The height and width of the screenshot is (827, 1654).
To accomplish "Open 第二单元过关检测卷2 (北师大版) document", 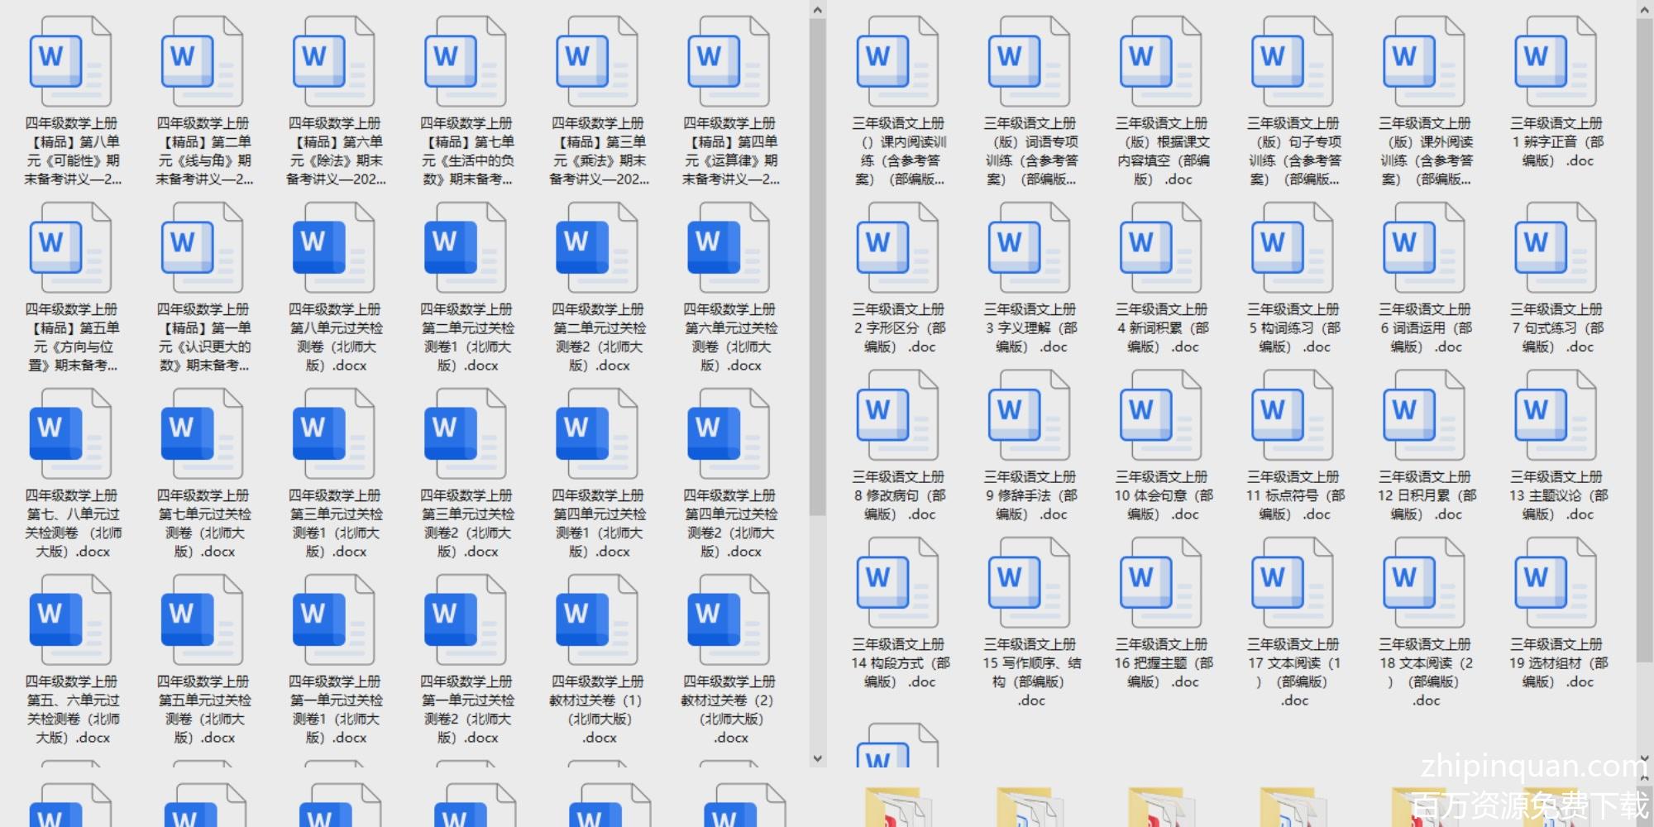I will coord(597,249).
